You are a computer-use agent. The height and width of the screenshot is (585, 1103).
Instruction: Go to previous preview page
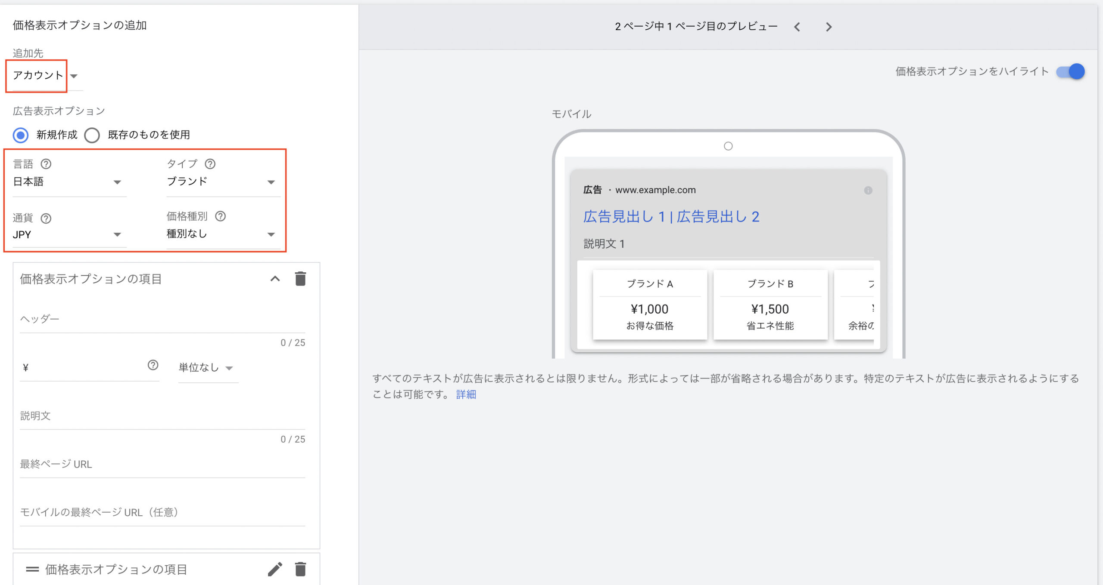click(x=797, y=27)
